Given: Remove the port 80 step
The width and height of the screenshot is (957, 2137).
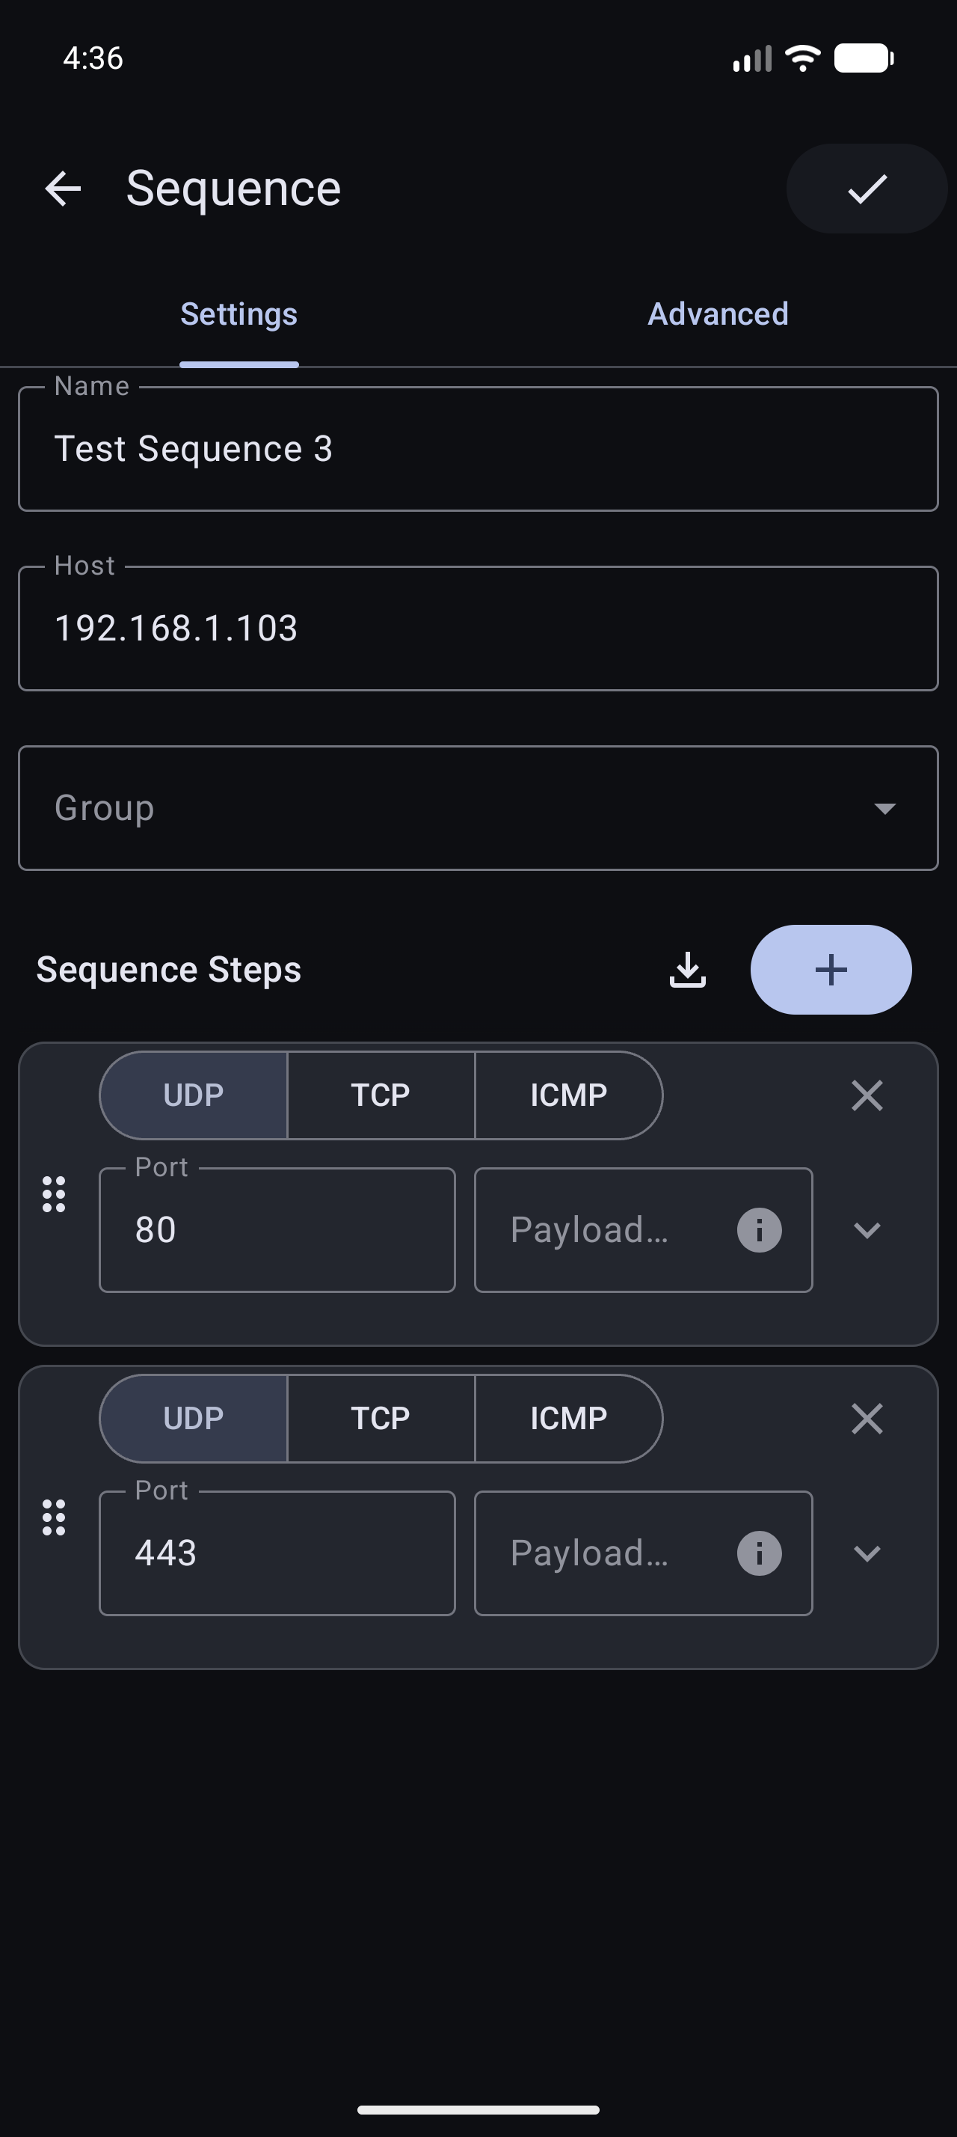Looking at the screenshot, I should coord(867,1095).
